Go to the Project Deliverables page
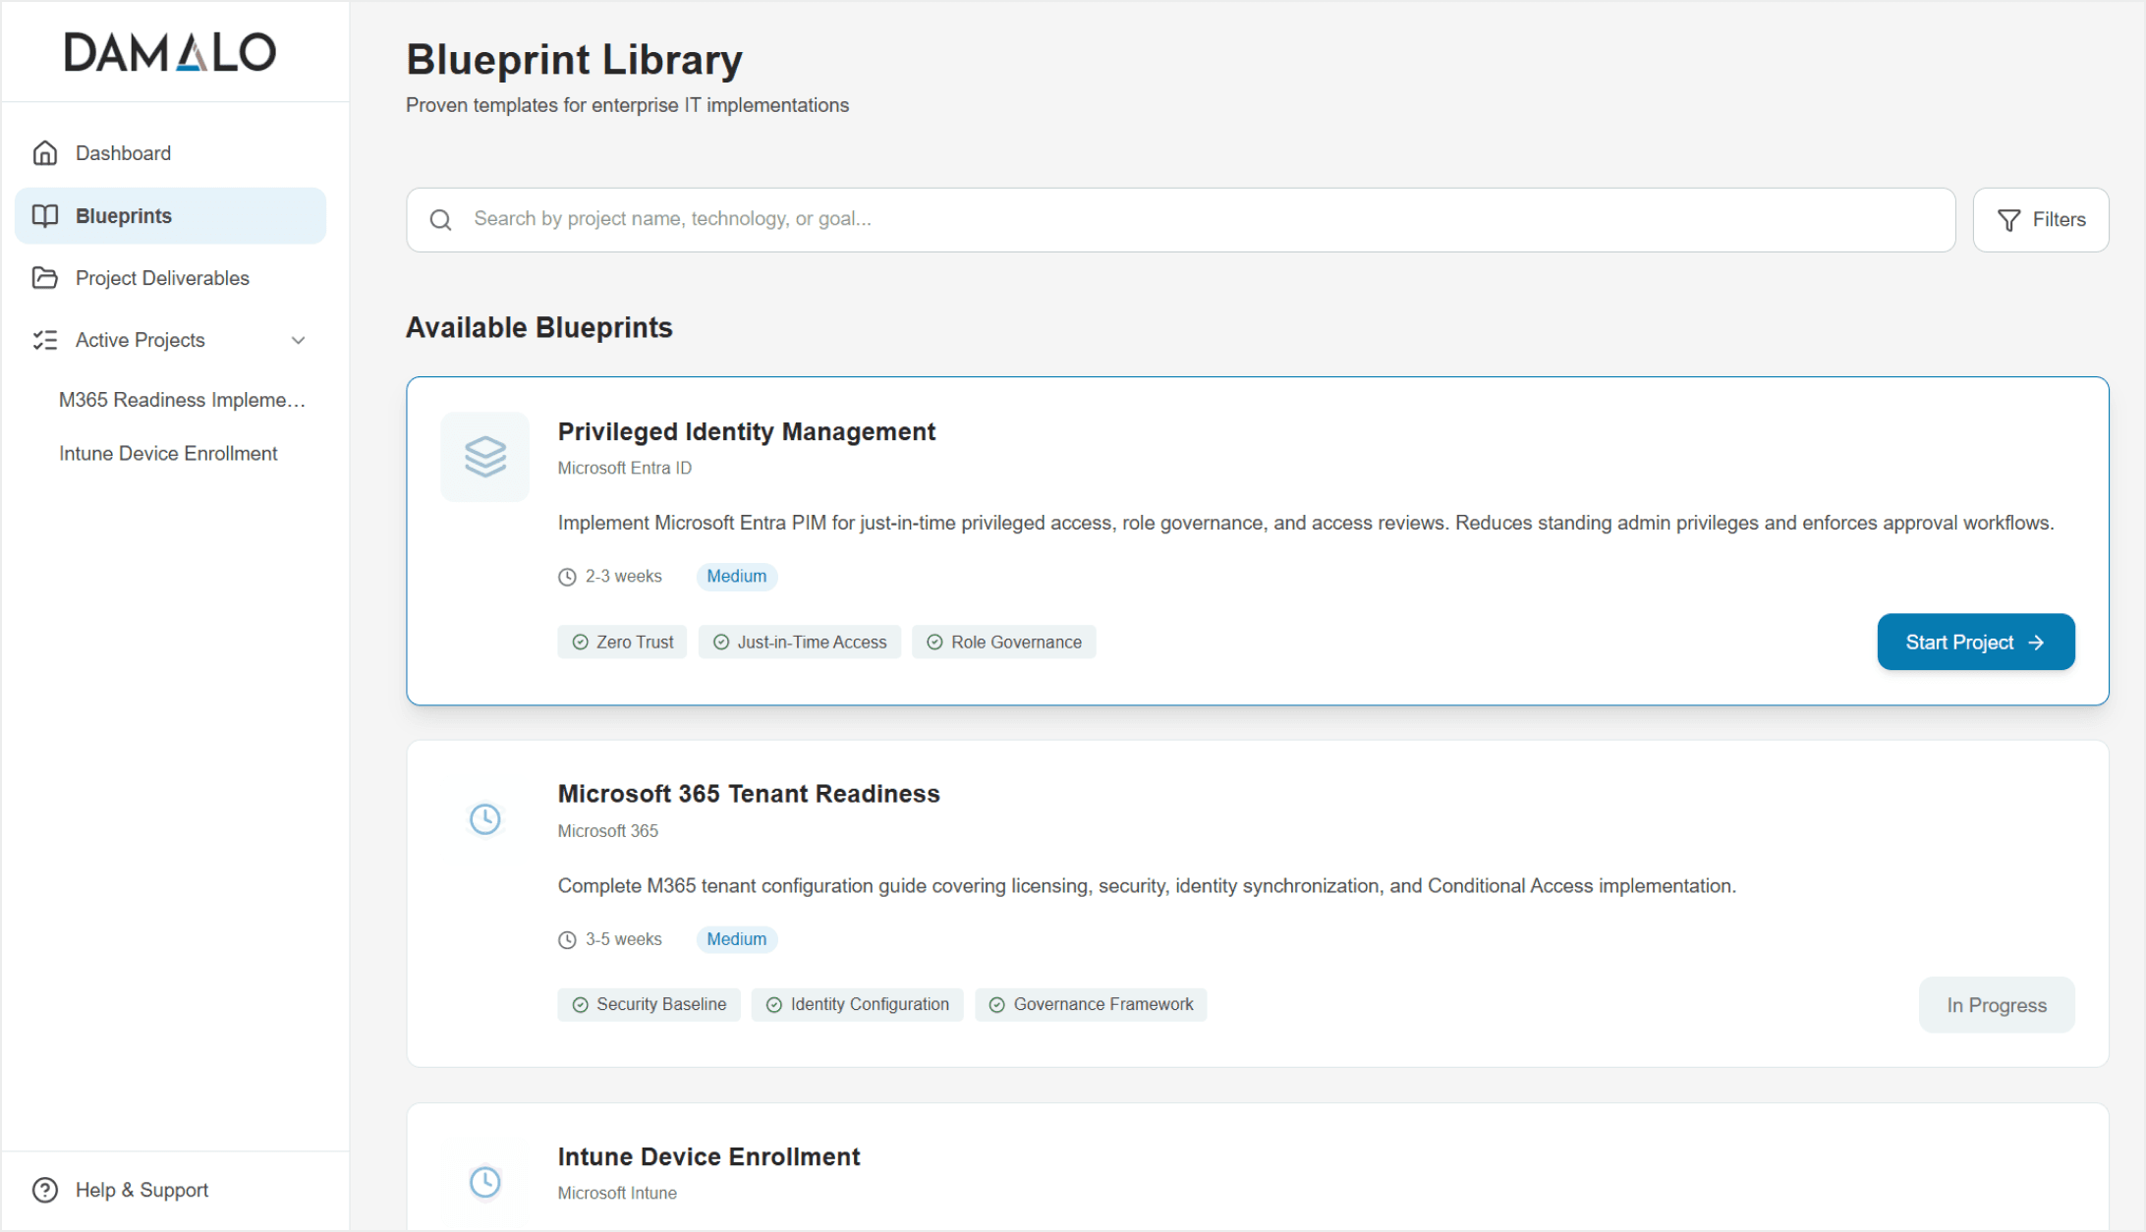 (x=162, y=278)
